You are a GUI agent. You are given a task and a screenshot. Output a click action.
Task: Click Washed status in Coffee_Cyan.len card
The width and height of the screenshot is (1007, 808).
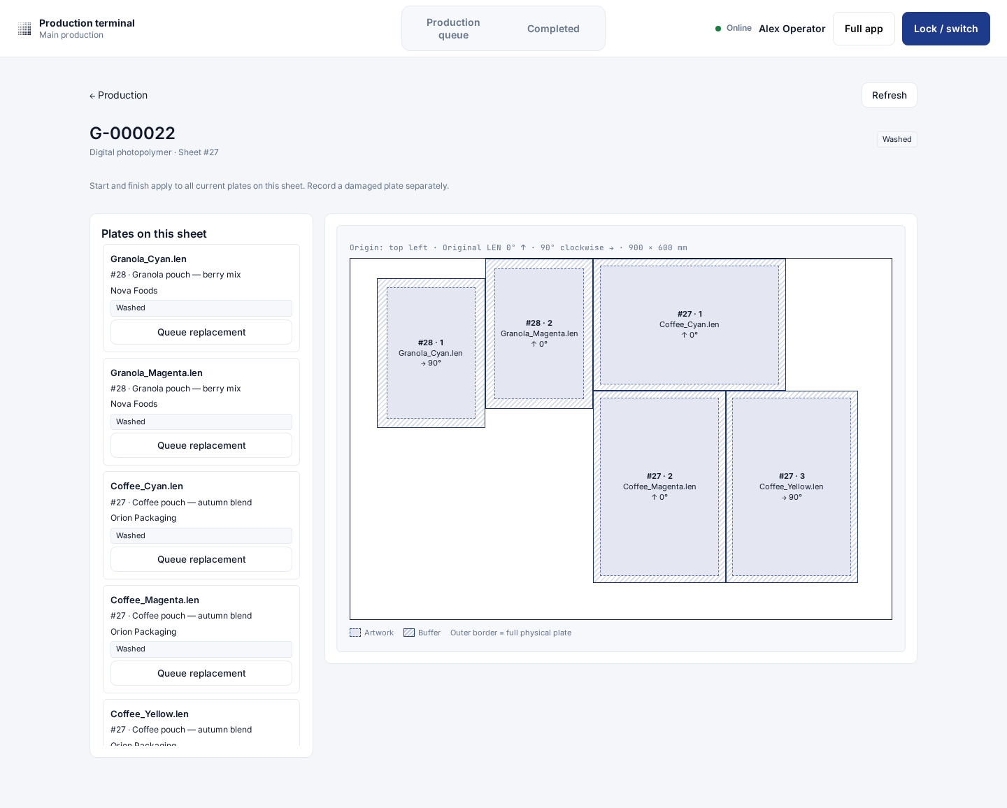(201, 535)
